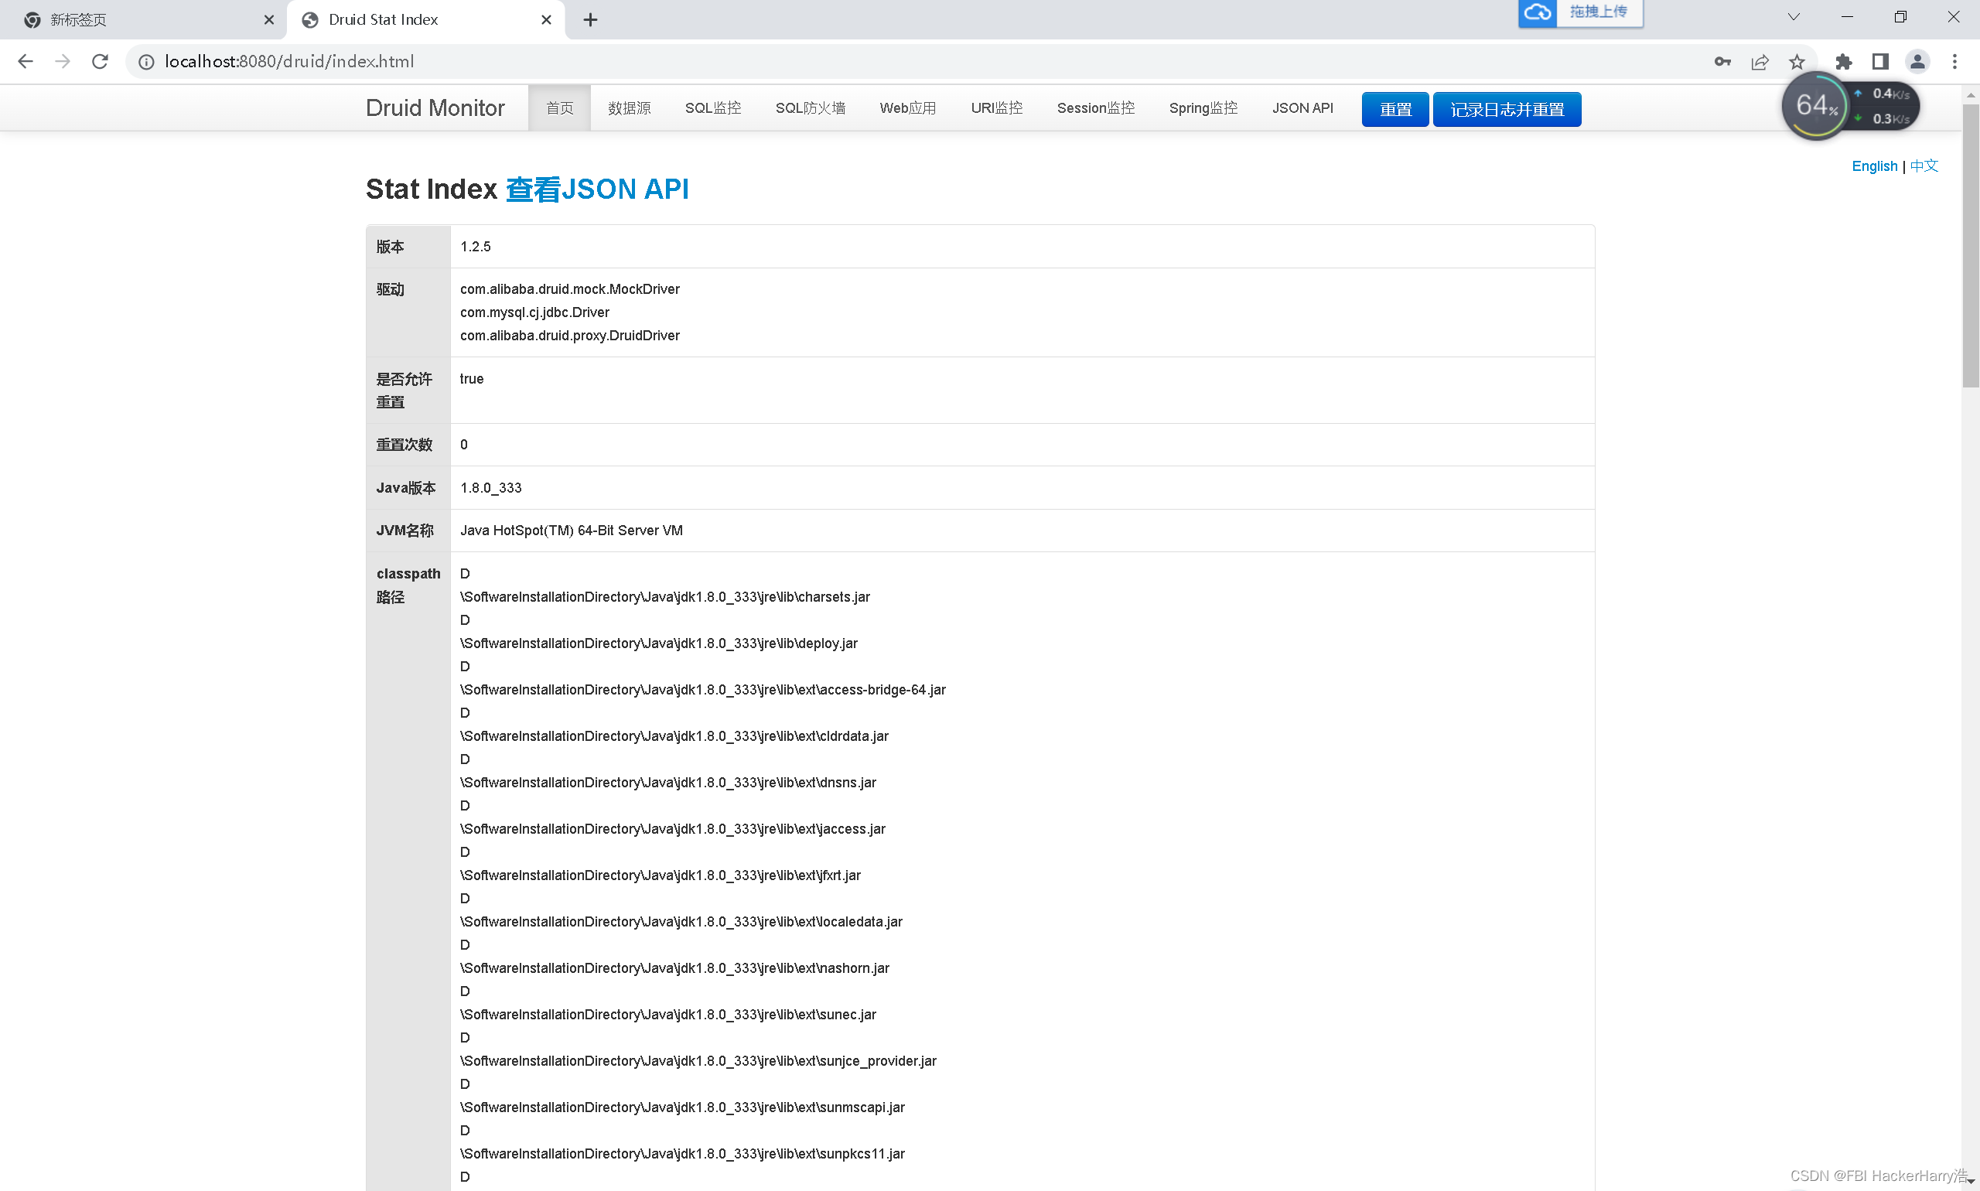Click the localedata.jar classpath entry
Viewport: 1980px width, 1191px height.
tap(681, 923)
